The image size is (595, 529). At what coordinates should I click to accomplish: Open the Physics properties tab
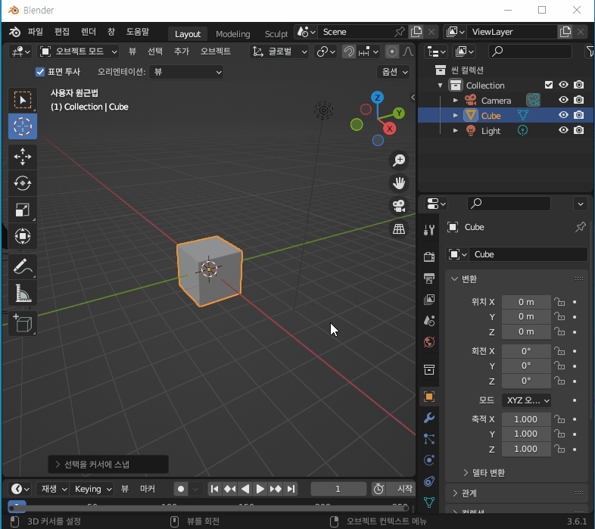pos(429,460)
